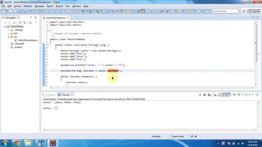Click Collapse All icon in Navigator
The image size is (262, 147).
tap(20, 23)
